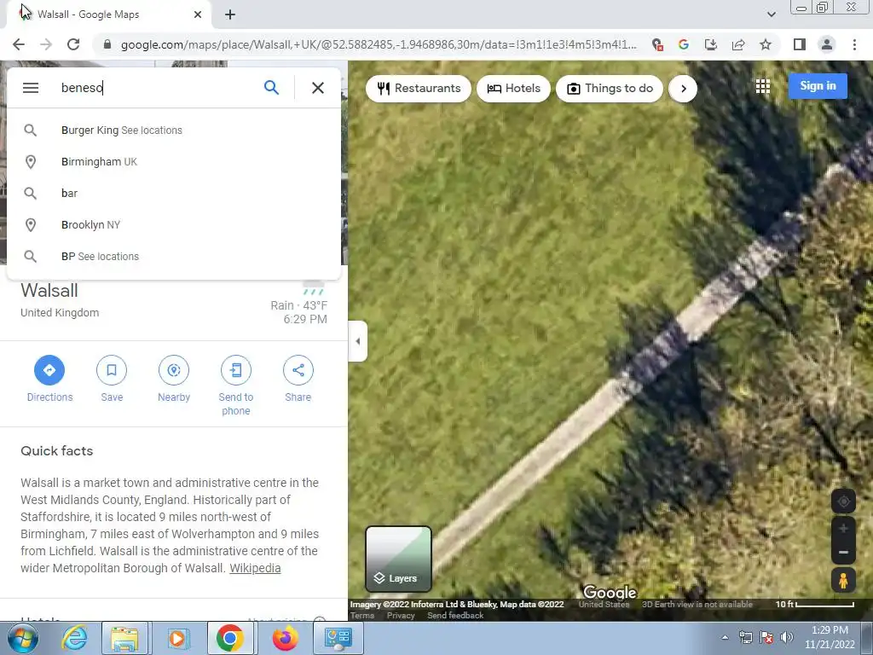Clear the search box with X icon
The height and width of the screenshot is (655, 873).
point(318,88)
